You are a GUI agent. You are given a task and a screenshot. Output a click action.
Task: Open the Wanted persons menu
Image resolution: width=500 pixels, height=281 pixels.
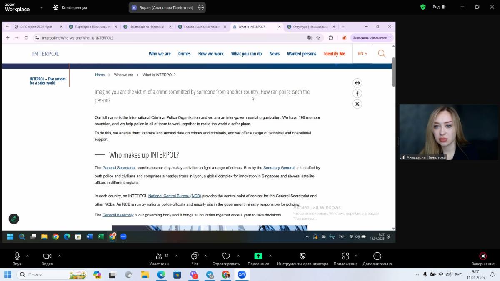[302, 54]
